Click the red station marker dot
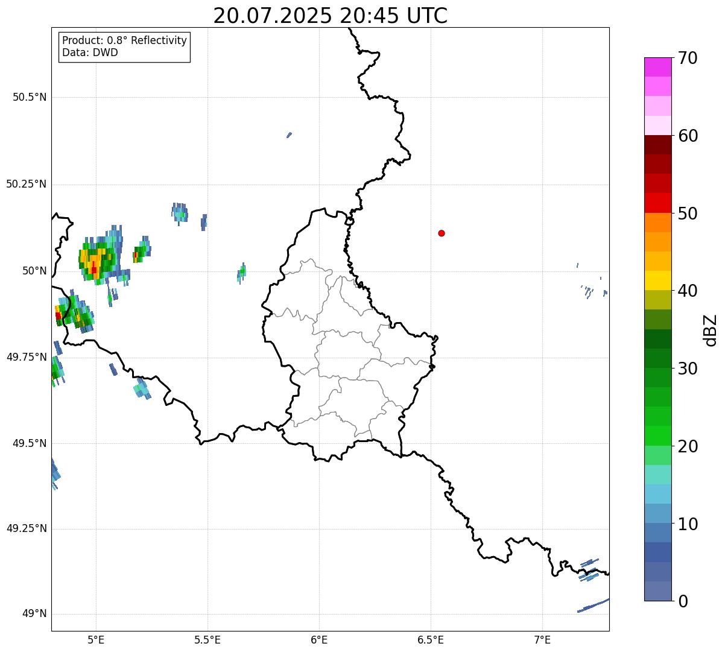Viewport: 725px width, 652px height. (442, 233)
